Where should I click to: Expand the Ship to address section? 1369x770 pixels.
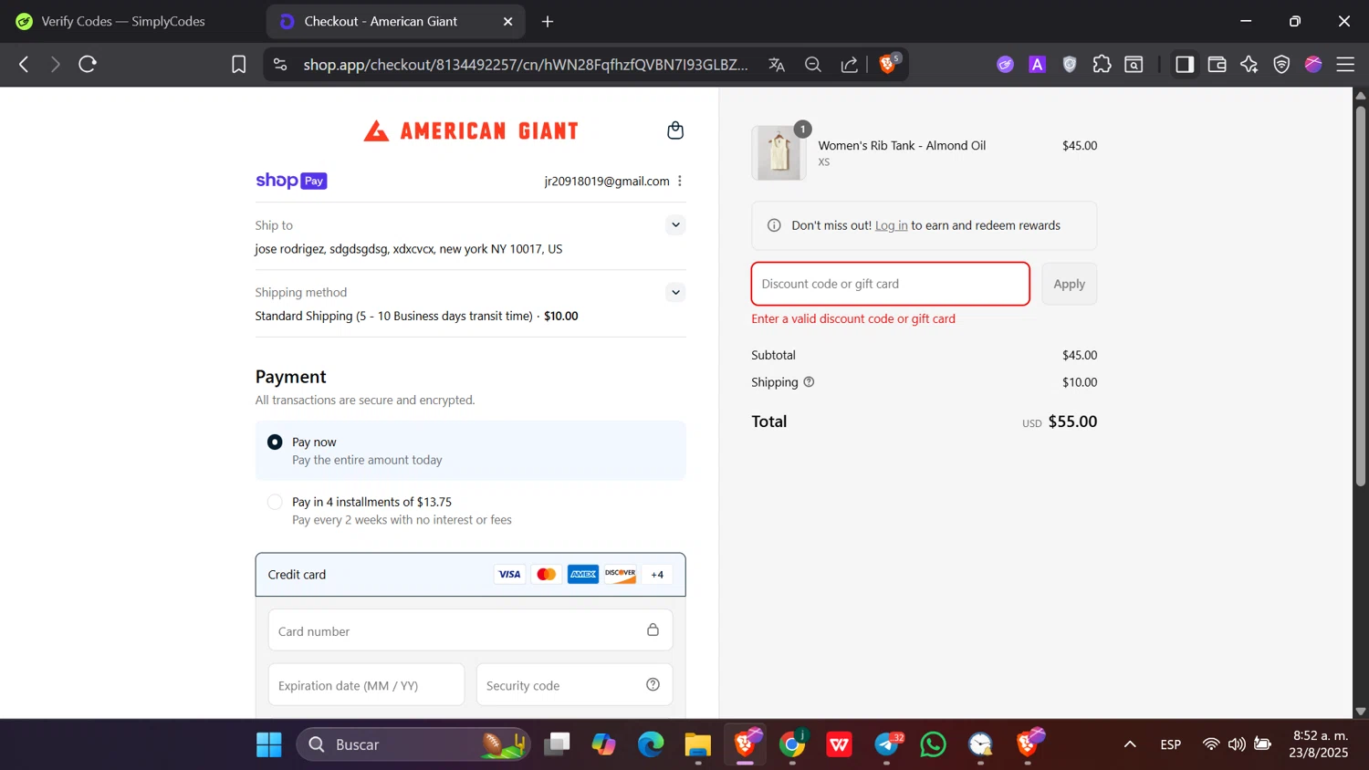[x=675, y=224]
